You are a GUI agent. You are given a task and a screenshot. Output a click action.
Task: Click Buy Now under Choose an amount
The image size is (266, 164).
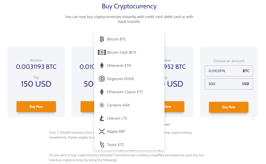pos(229,107)
